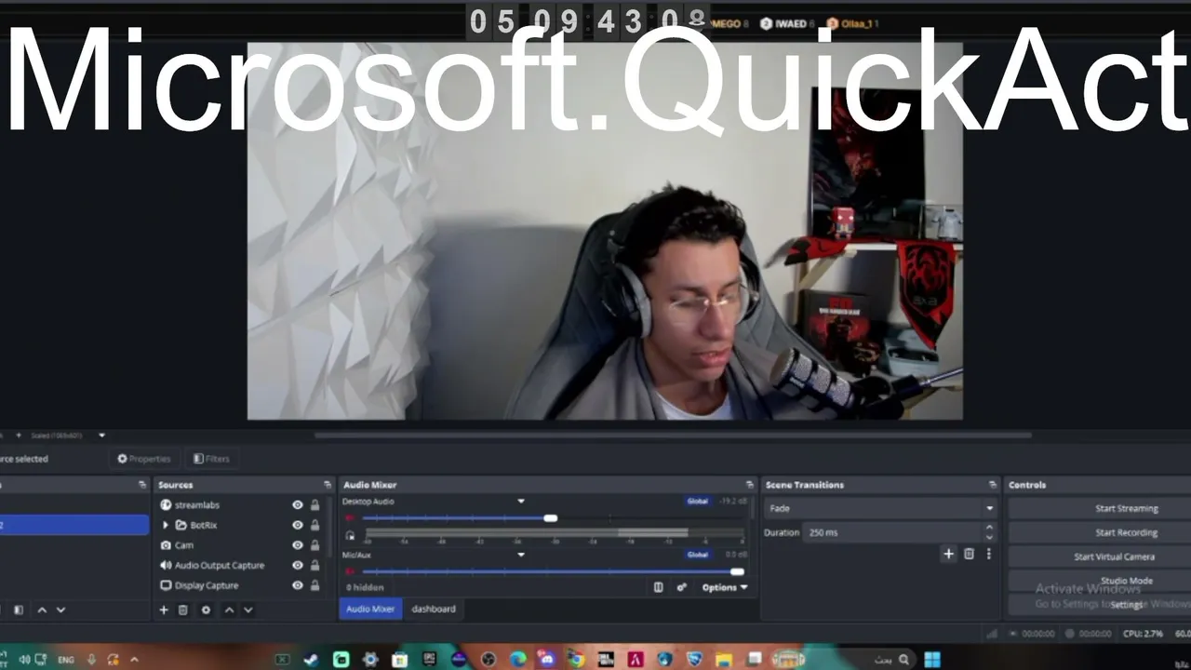Image resolution: width=1191 pixels, height=670 pixels.
Task: Toggle lock on Cam source
Action: (x=314, y=545)
